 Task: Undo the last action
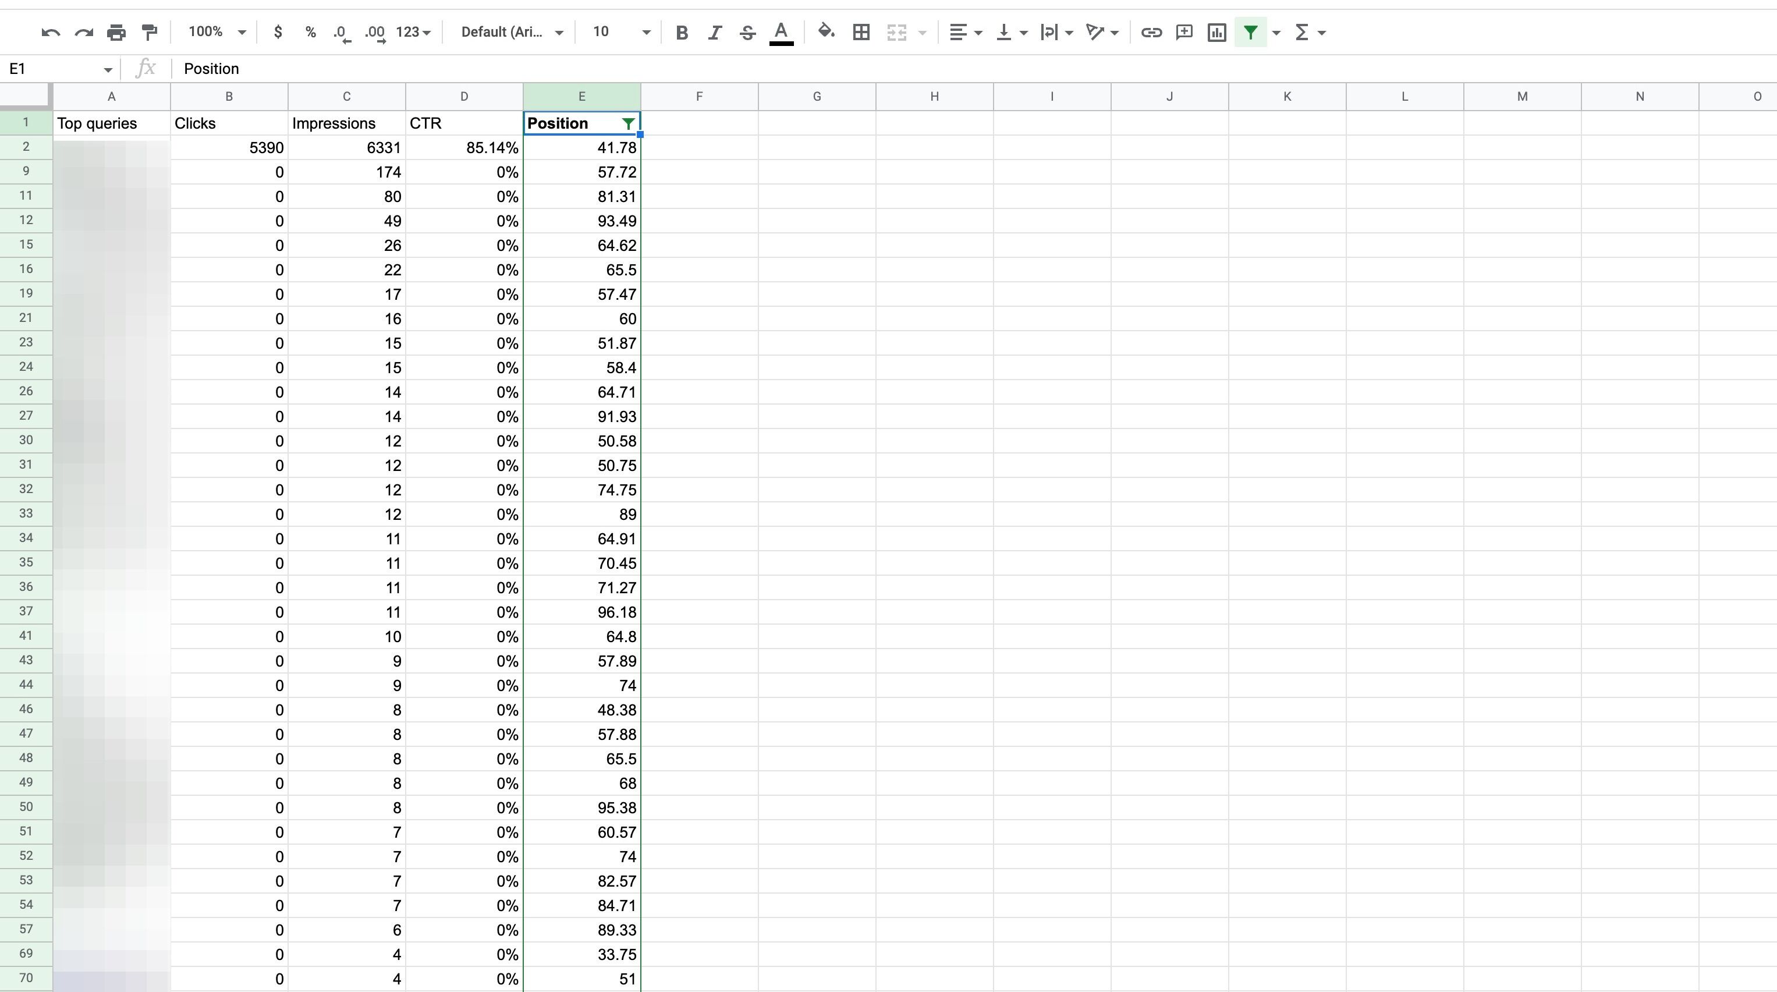pos(51,33)
